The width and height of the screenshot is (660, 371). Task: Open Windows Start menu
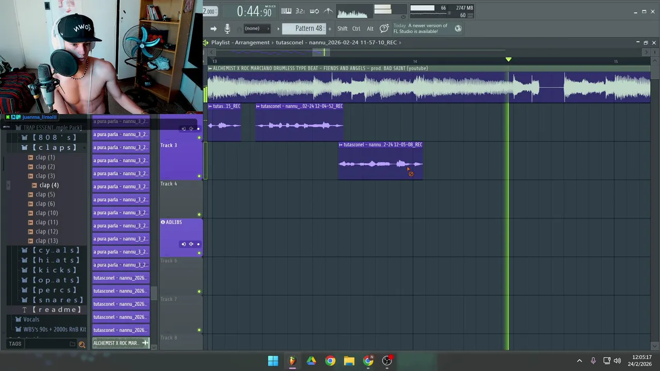pos(273,361)
